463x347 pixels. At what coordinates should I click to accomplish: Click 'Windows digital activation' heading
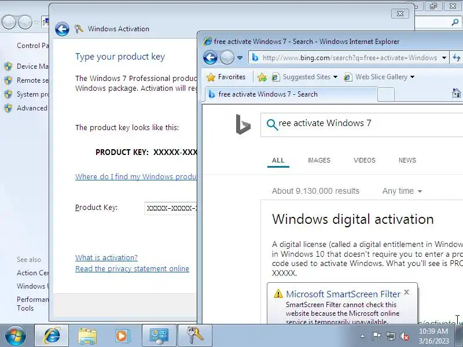tap(353, 220)
